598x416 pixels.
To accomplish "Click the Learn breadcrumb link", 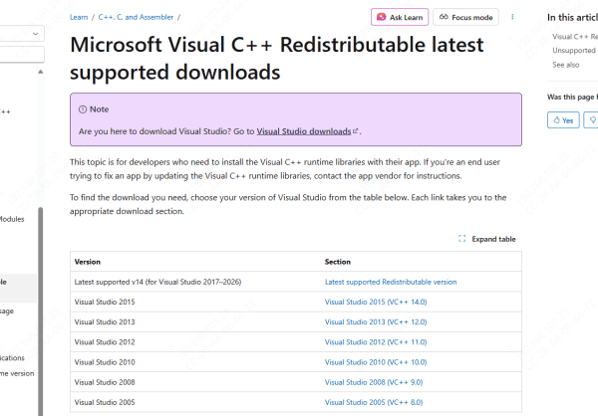I will pyautogui.click(x=79, y=17).
